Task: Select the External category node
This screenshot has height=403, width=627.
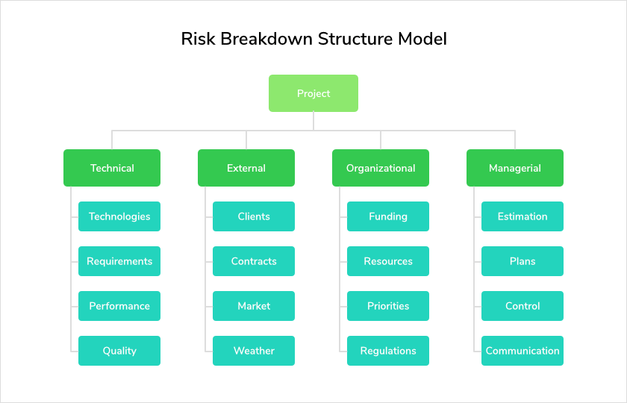Action: tap(246, 168)
